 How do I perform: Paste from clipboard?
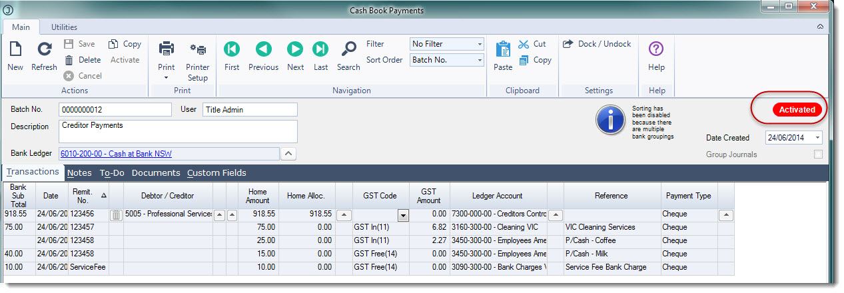503,55
